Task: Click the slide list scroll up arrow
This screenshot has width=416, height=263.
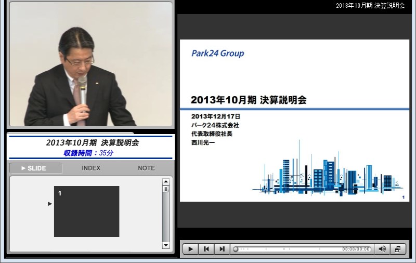Action: 166,181
